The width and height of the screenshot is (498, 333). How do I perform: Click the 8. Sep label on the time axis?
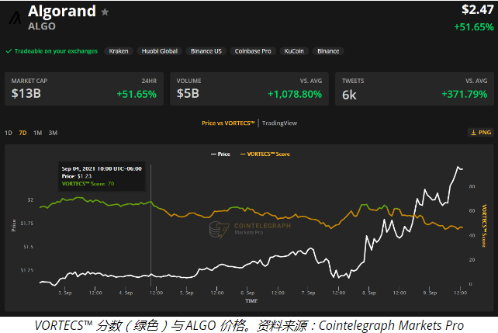click(x=369, y=293)
